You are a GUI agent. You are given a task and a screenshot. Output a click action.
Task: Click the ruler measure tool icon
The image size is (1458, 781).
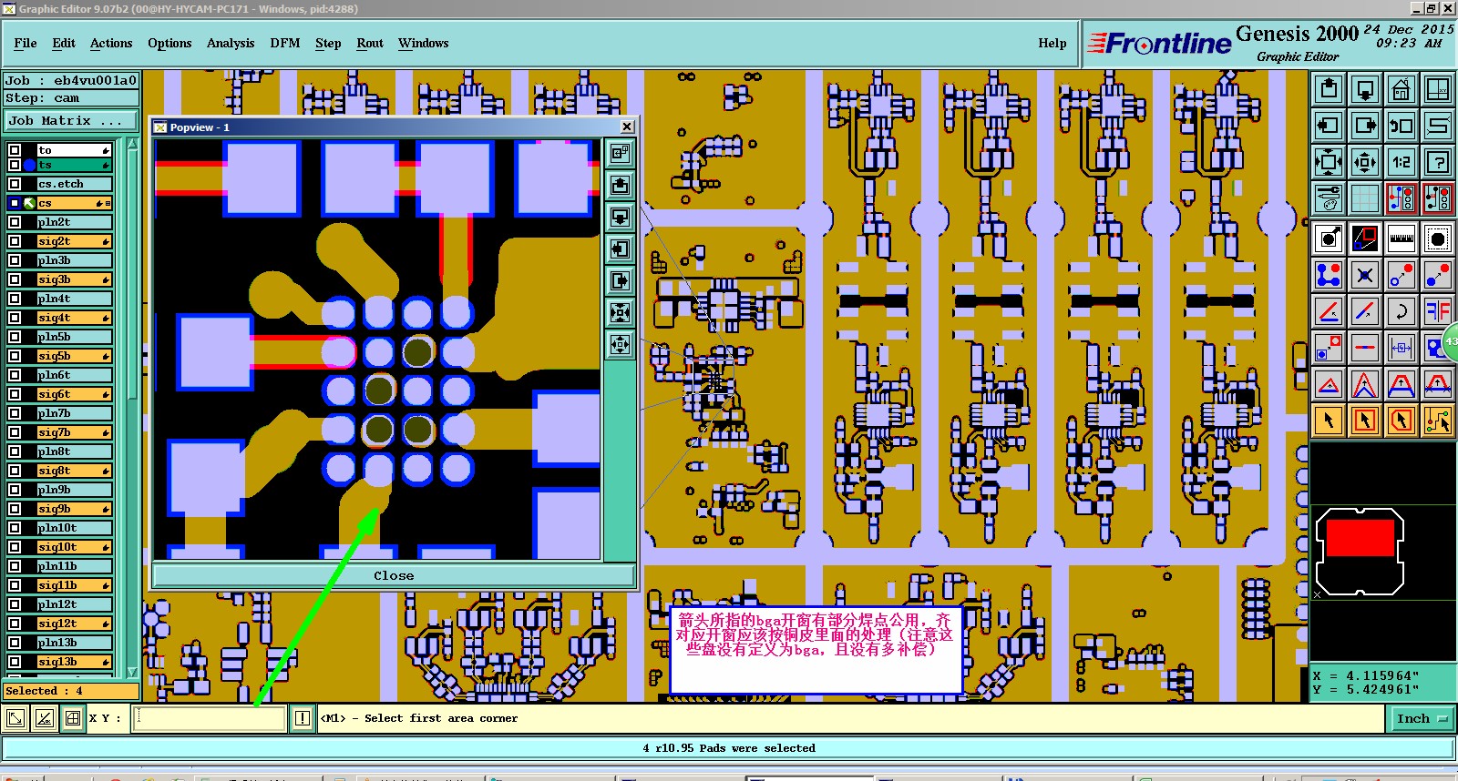[x=1402, y=239]
